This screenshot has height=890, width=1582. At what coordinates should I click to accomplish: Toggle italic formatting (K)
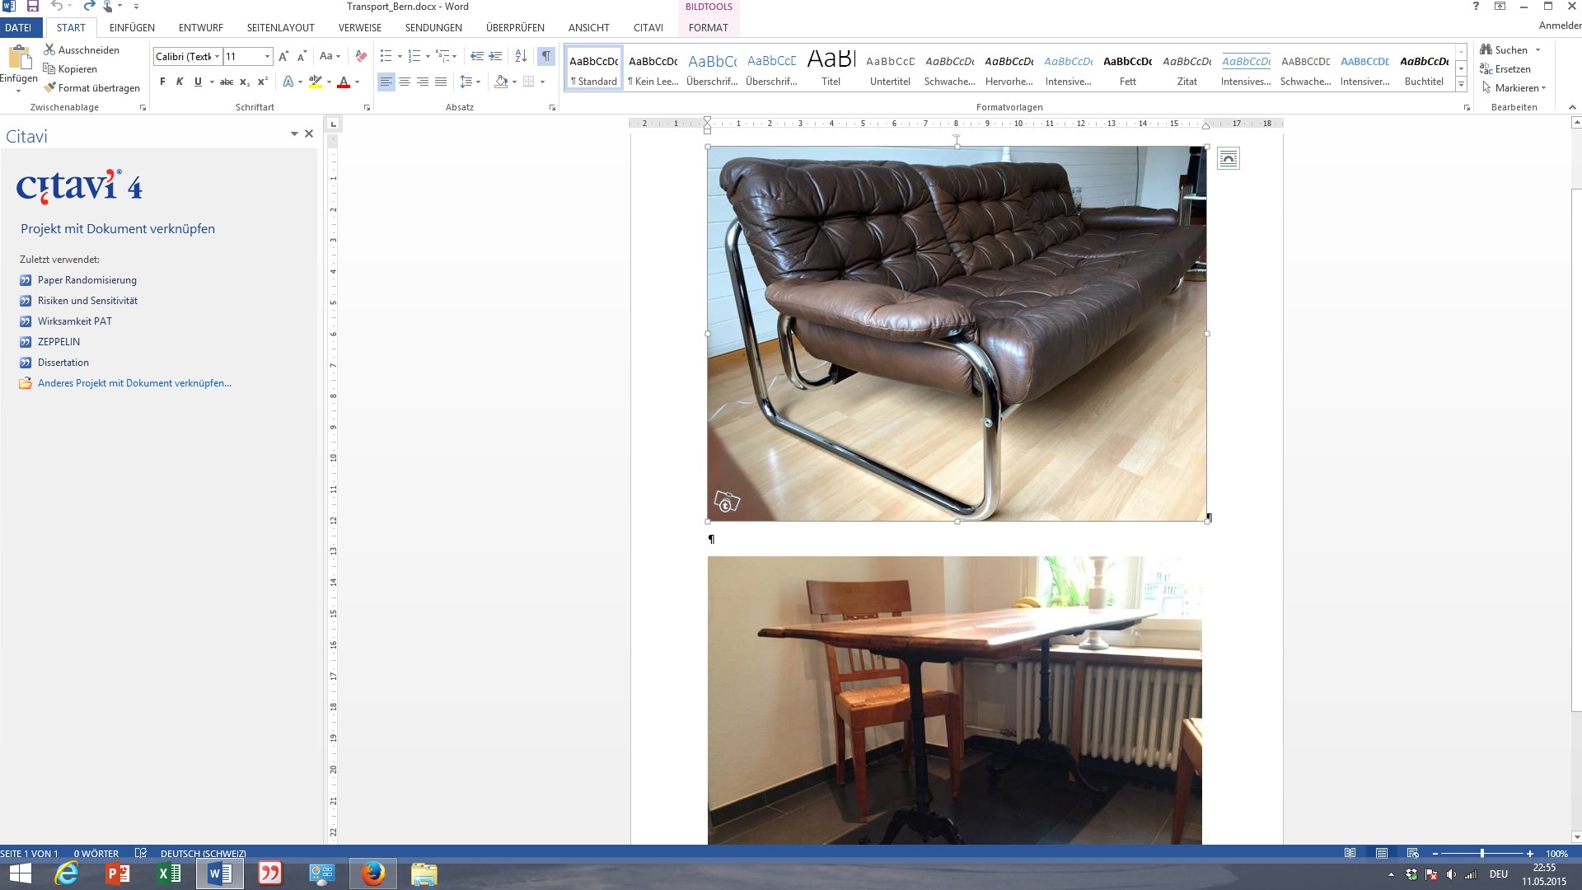tap(180, 82)
